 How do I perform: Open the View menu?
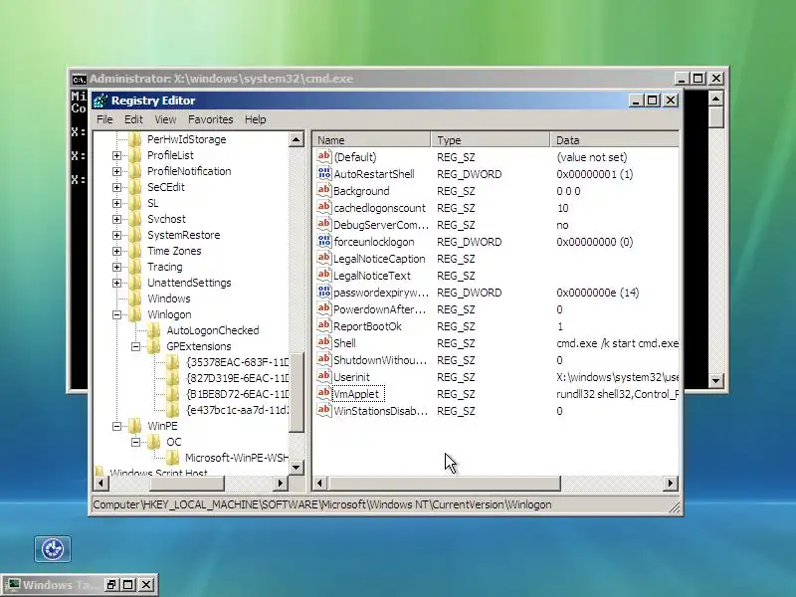[165, 119]
